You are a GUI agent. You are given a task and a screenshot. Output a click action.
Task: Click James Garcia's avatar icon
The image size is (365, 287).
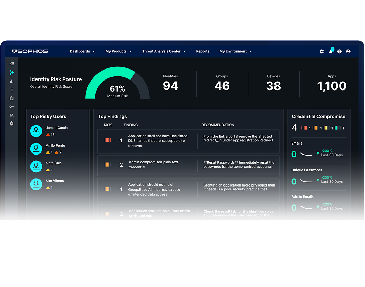pyautogui.click(x=36, y=131)
